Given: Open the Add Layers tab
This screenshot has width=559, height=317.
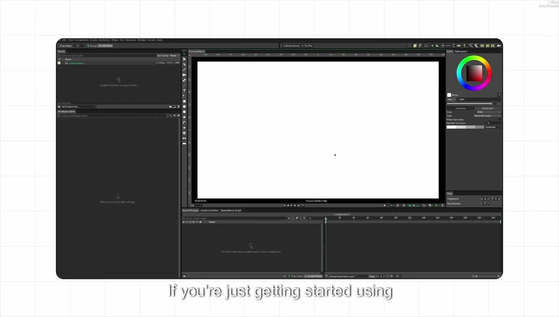Looking at the screenshot, I should 461,51.
